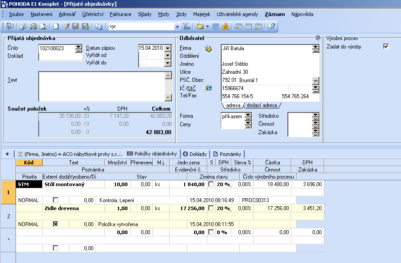The width and height of the screenshot is (401, 263).
Task: Save the record with first diskette icon
Action: click(75, 26)
